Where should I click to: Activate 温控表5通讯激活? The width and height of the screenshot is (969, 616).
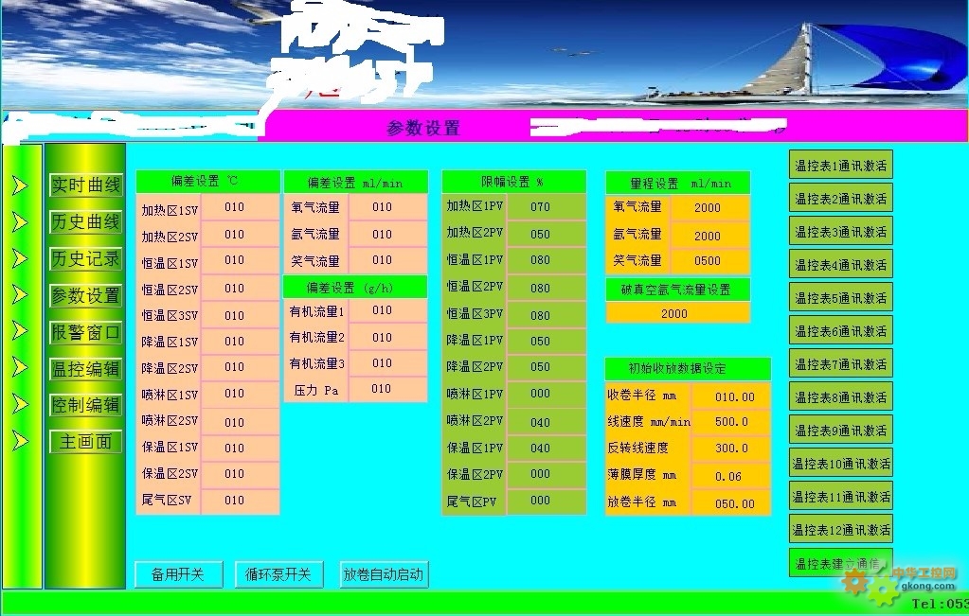(x=840, y=298)
